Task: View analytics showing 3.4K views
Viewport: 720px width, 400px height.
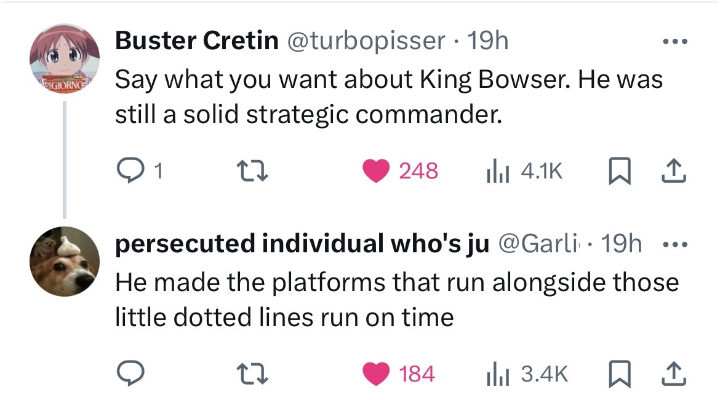Action: (527, 374)
